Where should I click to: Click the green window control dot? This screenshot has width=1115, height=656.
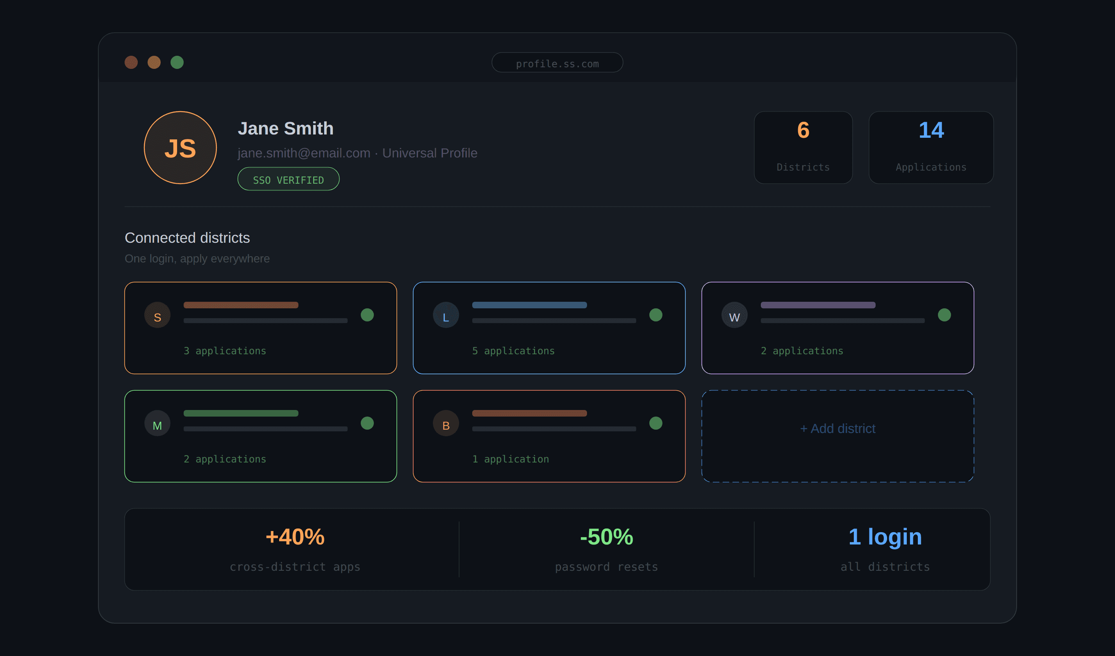(177, 62)
